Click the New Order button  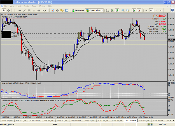(x=78, y=10)
